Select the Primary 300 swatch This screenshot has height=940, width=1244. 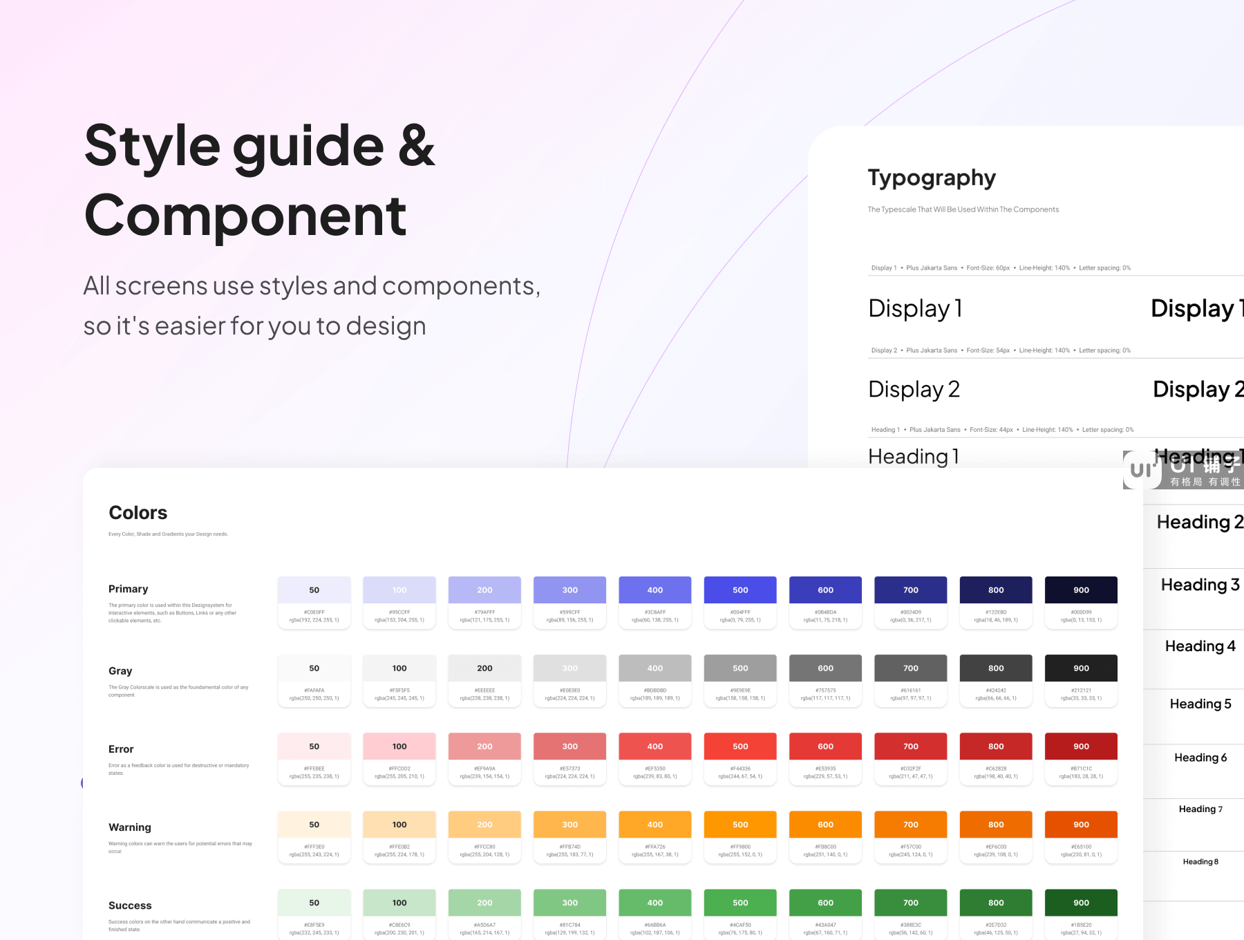pos(570,602)
